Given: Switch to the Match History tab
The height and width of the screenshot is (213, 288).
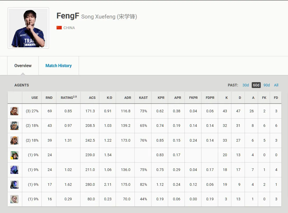Looking at the screenshot, I should pyautogui.click(x=58, y=66).
